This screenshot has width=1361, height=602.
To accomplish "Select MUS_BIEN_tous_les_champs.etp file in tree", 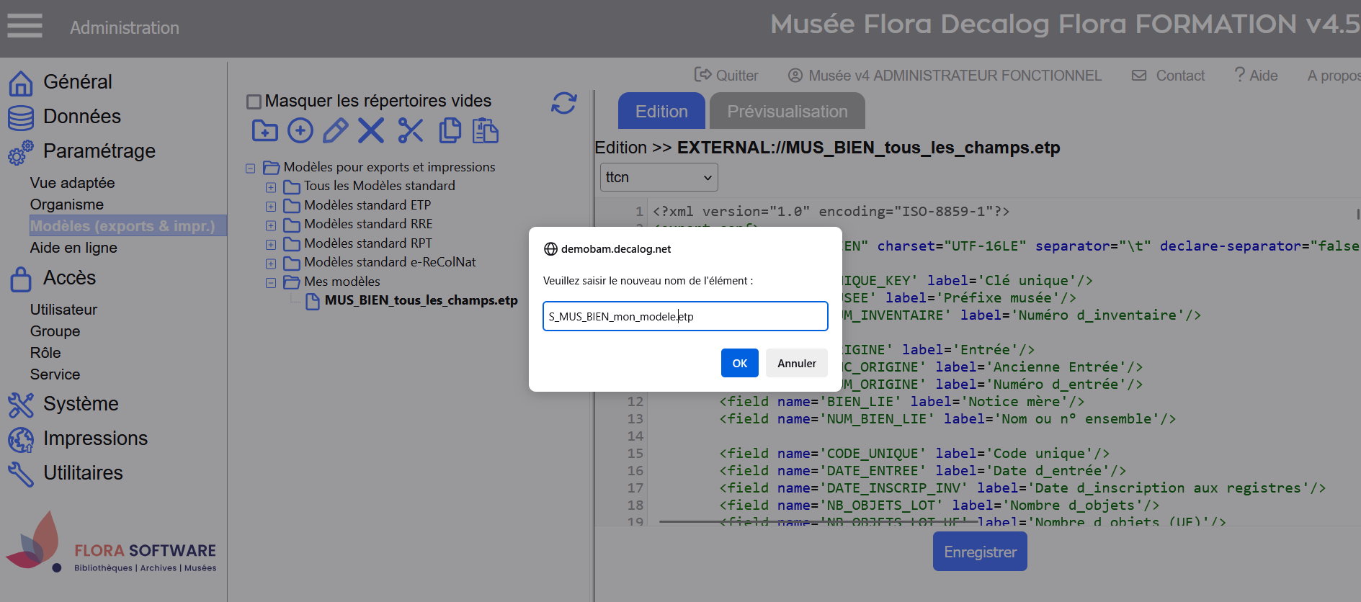I will [x=421, y=300].
